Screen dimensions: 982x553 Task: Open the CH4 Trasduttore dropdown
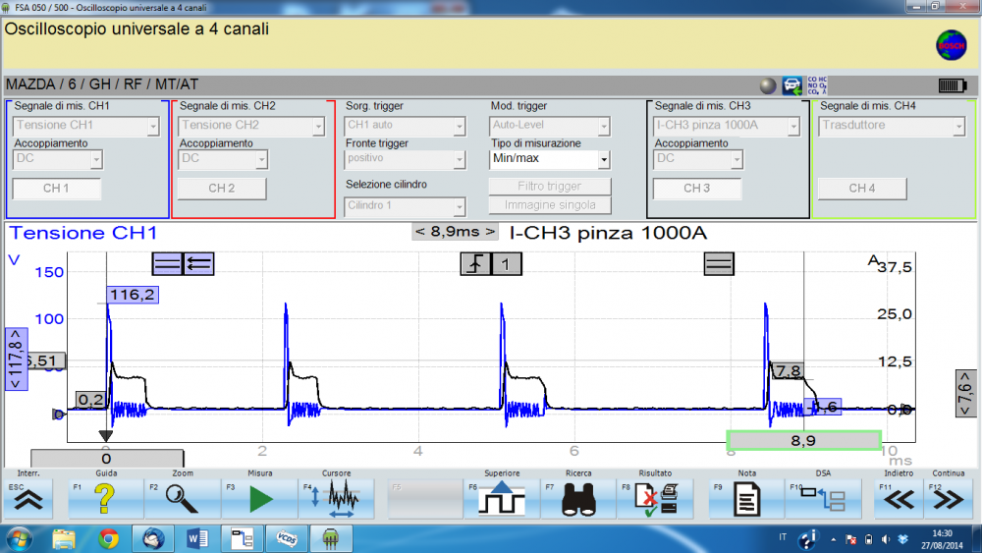pyautogui.click(x=892, y=126)
